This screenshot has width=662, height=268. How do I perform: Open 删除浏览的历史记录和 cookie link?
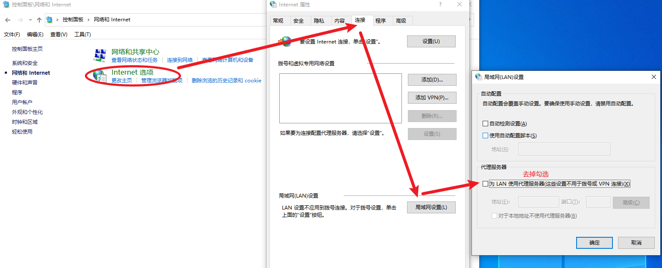coord(226,81)
